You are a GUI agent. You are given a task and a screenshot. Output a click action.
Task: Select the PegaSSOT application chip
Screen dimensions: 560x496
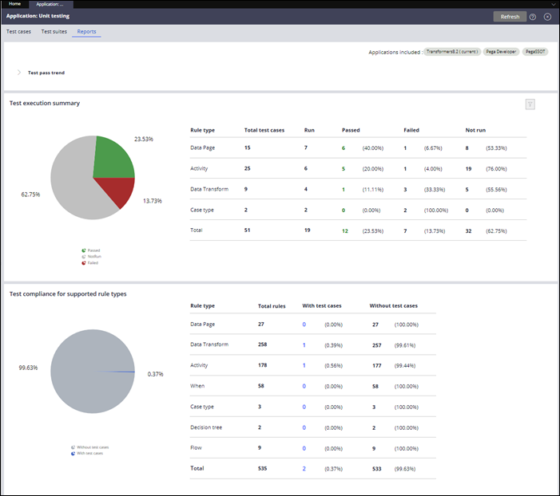(x=535, y=52)
